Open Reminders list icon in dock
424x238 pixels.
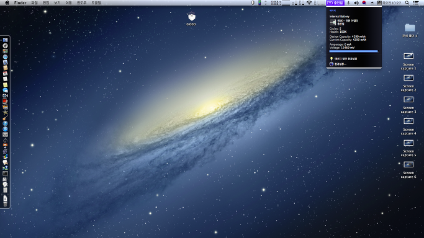pos(5,79)
